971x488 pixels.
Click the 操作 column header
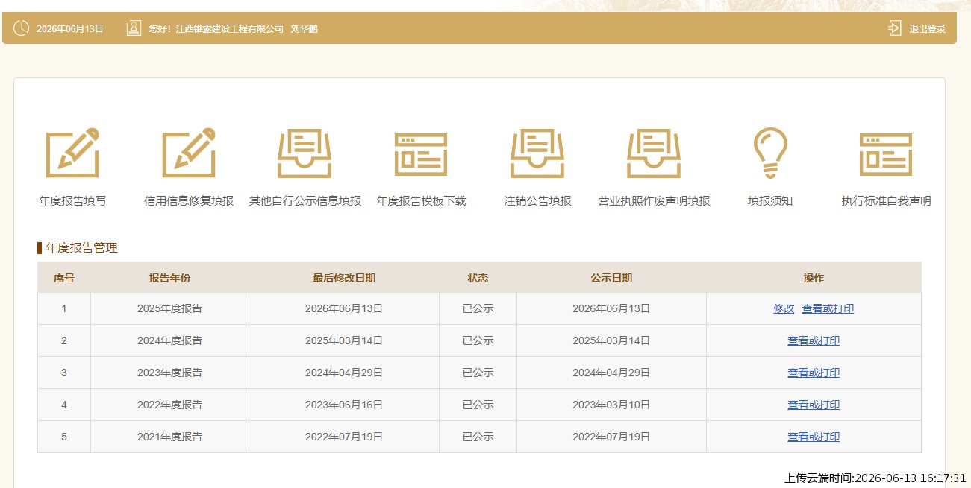pos(814,278)
